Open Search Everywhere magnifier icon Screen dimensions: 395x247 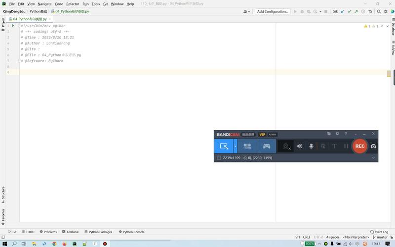click(x=379, y=11)
